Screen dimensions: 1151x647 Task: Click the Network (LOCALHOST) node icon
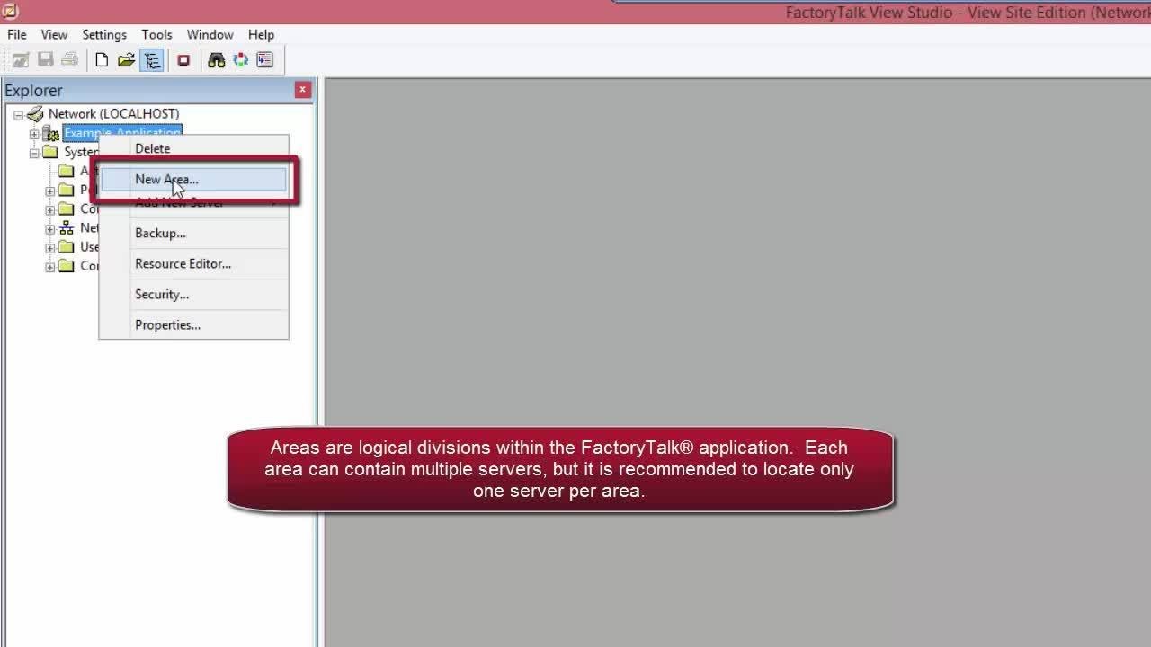tap(34, 113)
